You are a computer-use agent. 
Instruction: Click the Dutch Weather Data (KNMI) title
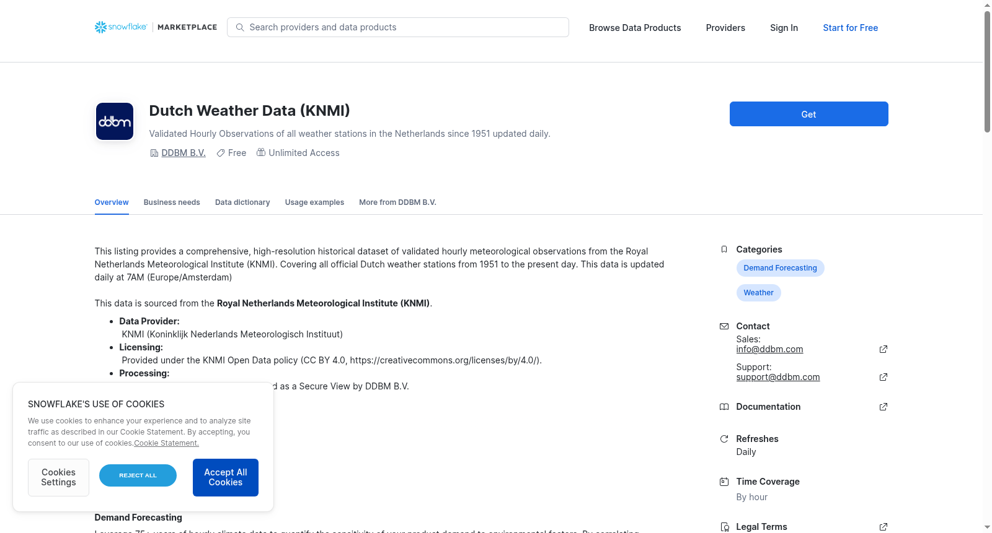coord(249,111)
